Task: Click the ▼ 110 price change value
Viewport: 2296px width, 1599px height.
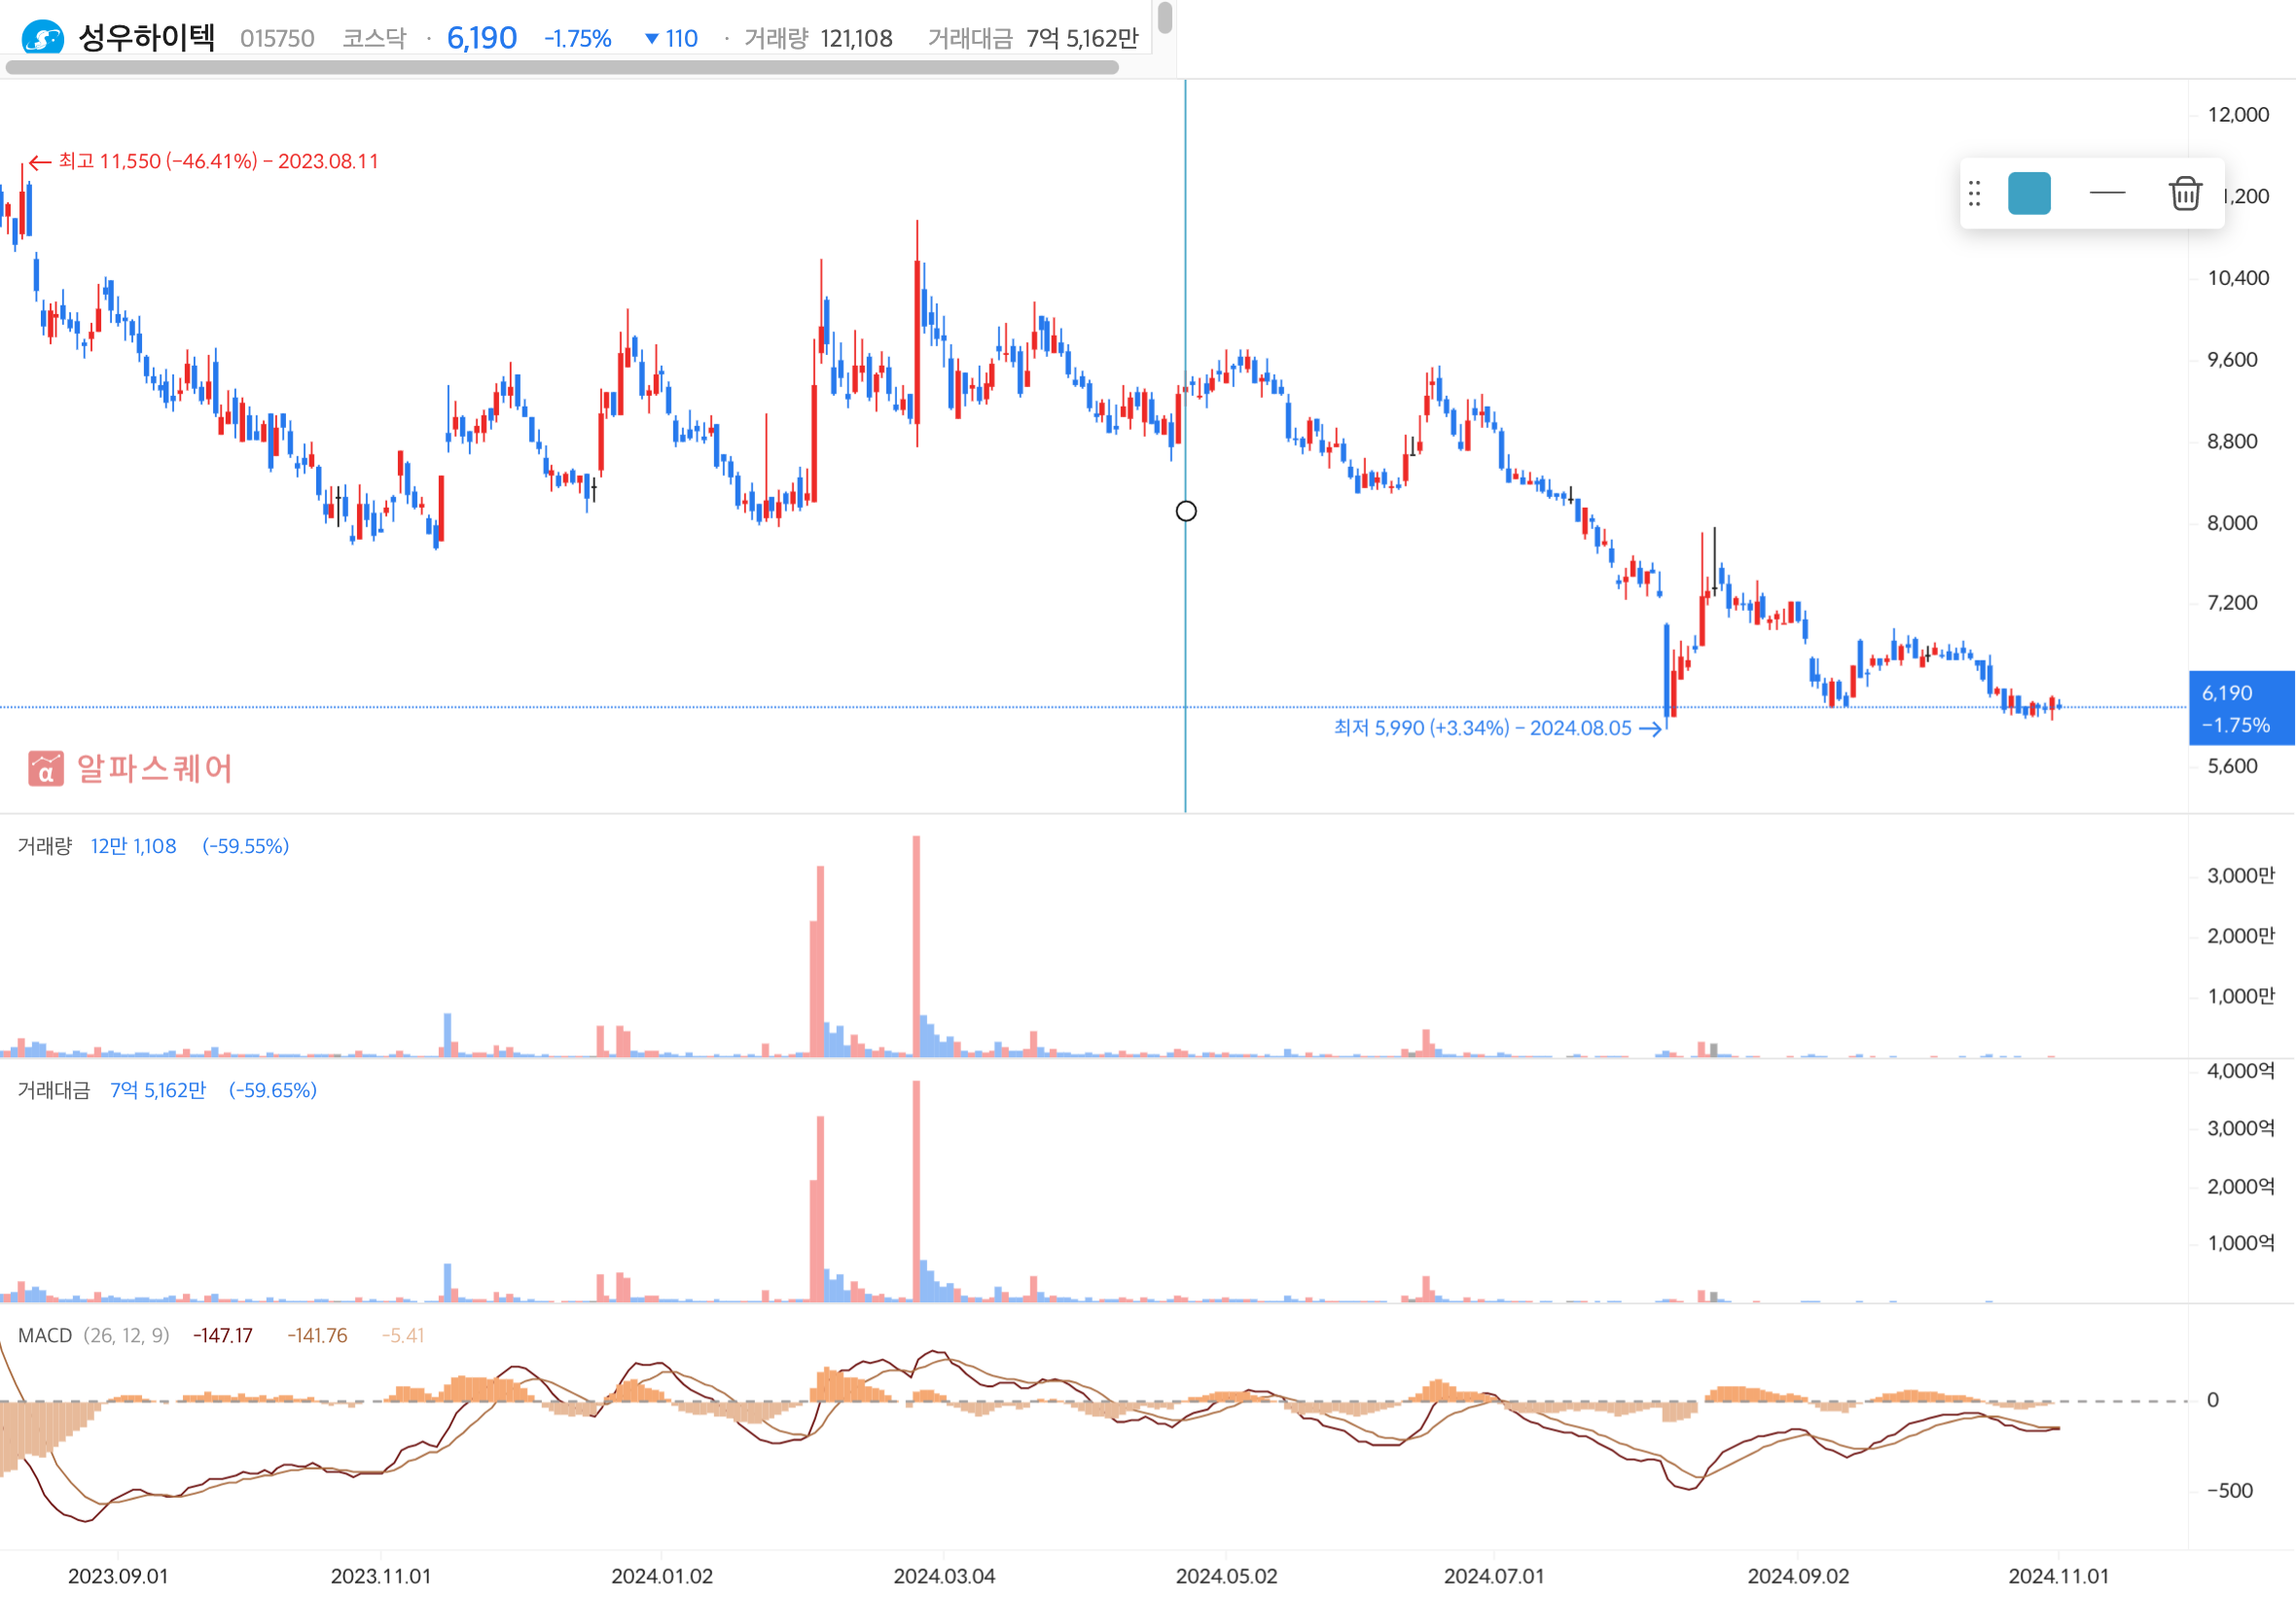Action: coord(671,38)
